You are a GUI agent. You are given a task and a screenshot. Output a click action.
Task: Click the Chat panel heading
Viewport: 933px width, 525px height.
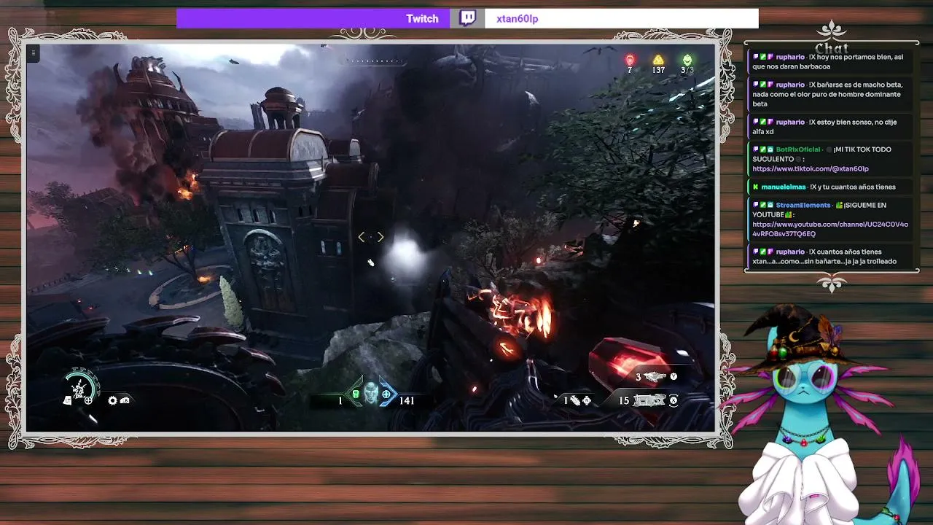pos(831,49)
